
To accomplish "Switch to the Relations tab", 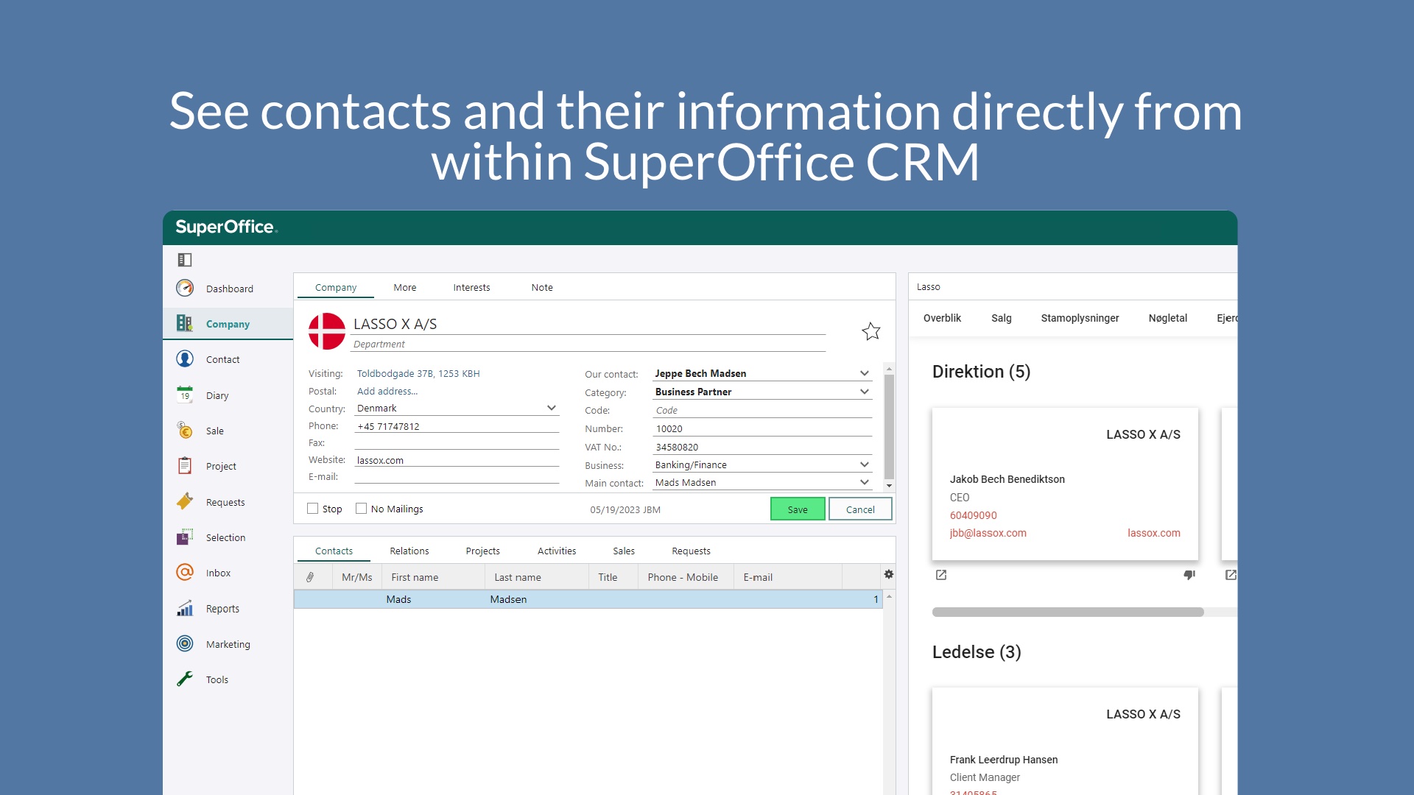I will 409,551.
